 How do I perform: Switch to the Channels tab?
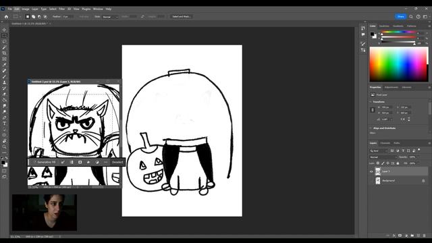pos(385,143)
